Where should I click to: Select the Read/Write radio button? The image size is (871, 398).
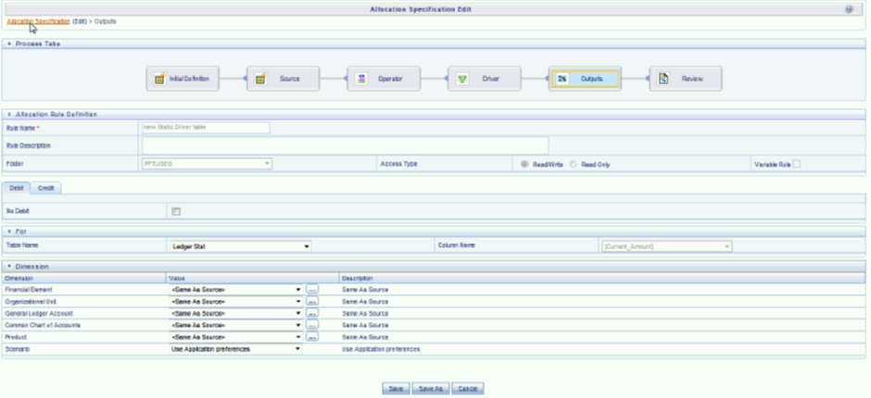(524, 165)
